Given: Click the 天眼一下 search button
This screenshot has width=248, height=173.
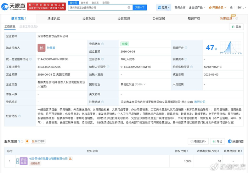Looking at the screenshot, I should [x=140, y=7].
